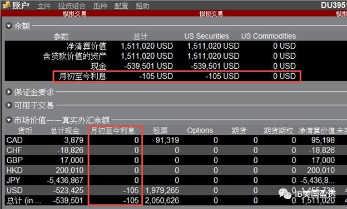Click the -105 USD value under US Securities
The height and width of the screenshot is (209, 347).
(x=222, y=76)
